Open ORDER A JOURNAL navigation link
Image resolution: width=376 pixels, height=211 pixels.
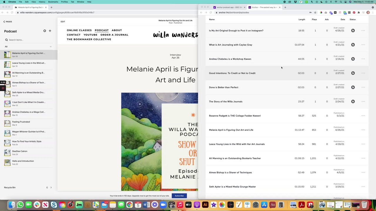tap(114, 35)
